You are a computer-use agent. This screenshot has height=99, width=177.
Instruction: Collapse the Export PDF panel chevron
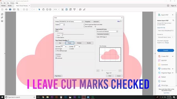coord(173,15)
